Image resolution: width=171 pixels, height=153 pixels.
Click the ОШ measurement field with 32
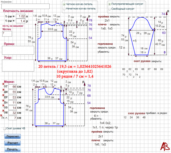[13, 113]
